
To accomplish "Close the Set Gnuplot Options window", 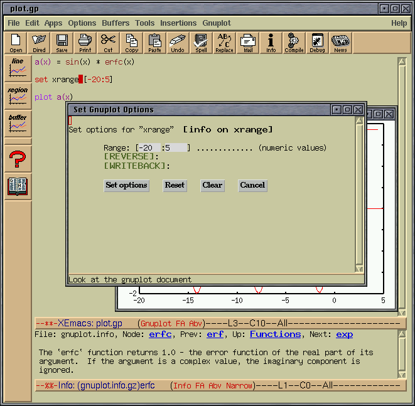I will [358, 110].
